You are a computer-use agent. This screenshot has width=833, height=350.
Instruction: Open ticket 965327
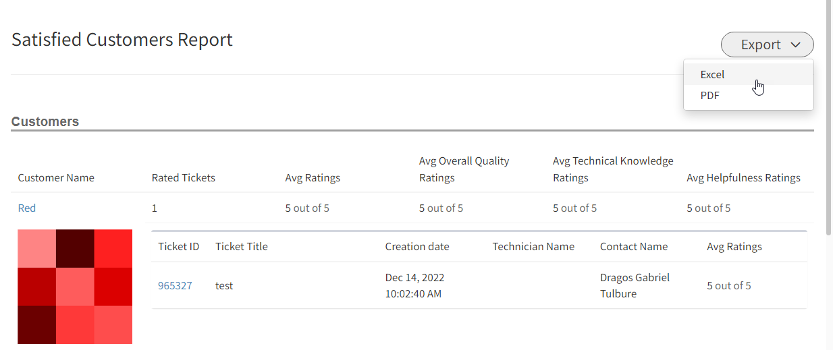175,285
